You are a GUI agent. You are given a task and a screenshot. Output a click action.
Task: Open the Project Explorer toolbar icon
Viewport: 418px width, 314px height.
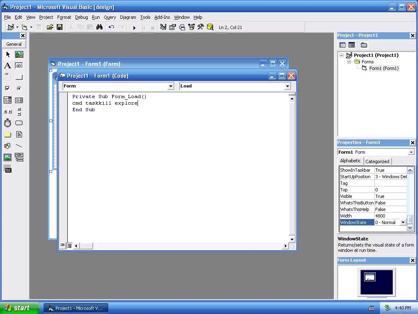pos(163,27)
